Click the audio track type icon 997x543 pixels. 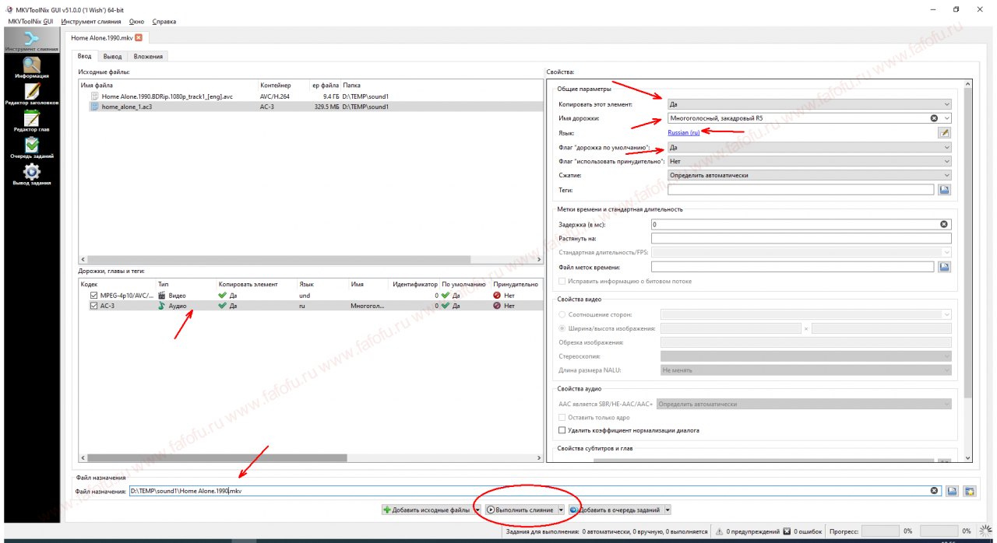point(162,306)
